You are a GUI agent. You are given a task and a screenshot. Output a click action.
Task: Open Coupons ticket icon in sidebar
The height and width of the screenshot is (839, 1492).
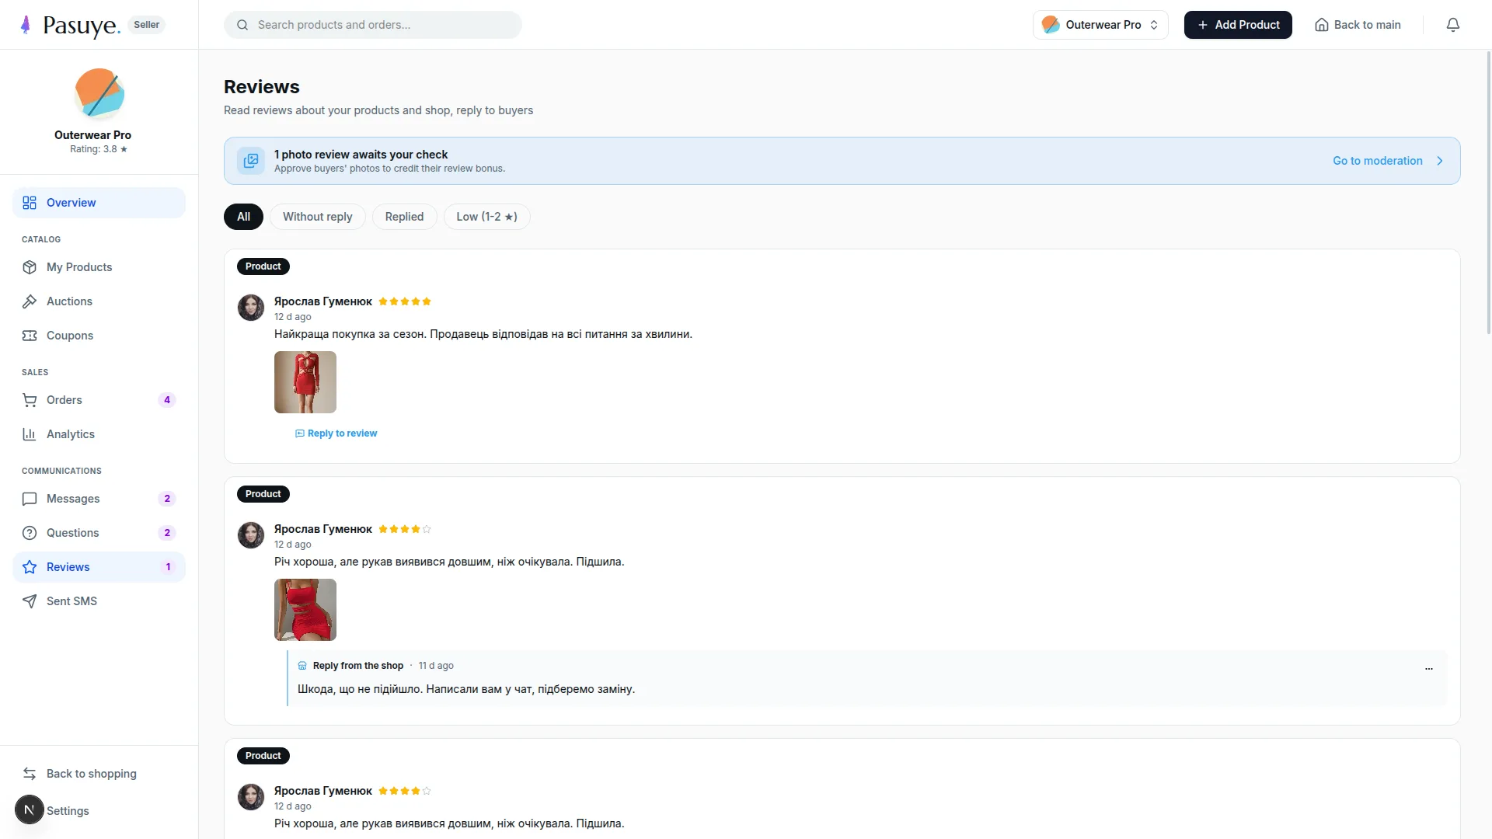tap(30, 336)
